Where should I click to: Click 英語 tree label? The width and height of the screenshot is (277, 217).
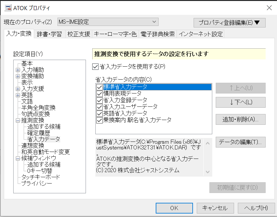point(27,95)
